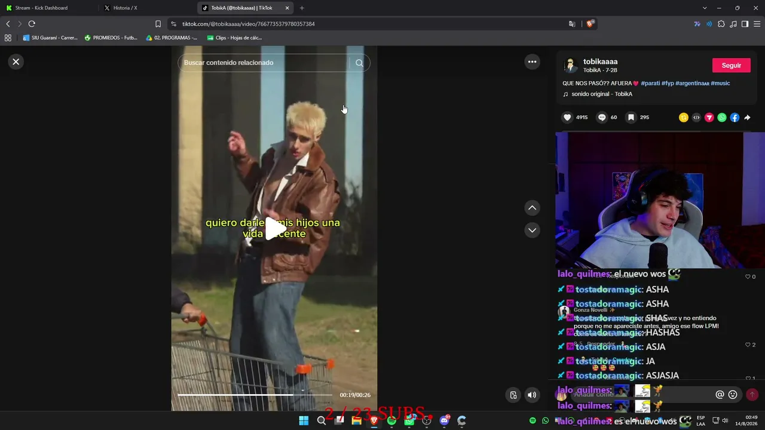
Task: Close the TikTok video viewer
Action: coord(16,62)
